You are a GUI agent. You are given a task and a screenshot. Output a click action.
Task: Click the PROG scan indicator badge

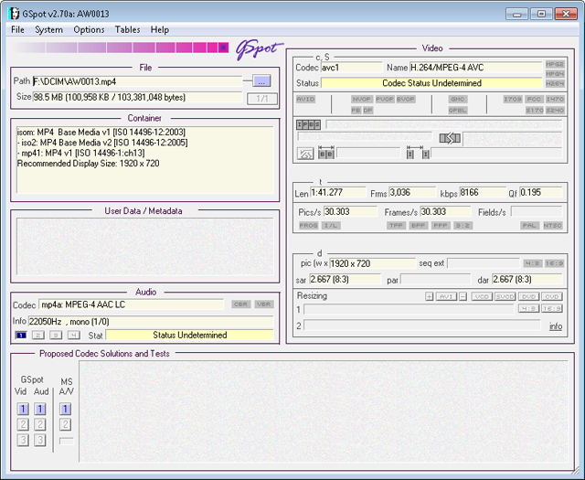click(x=309, y=226)
